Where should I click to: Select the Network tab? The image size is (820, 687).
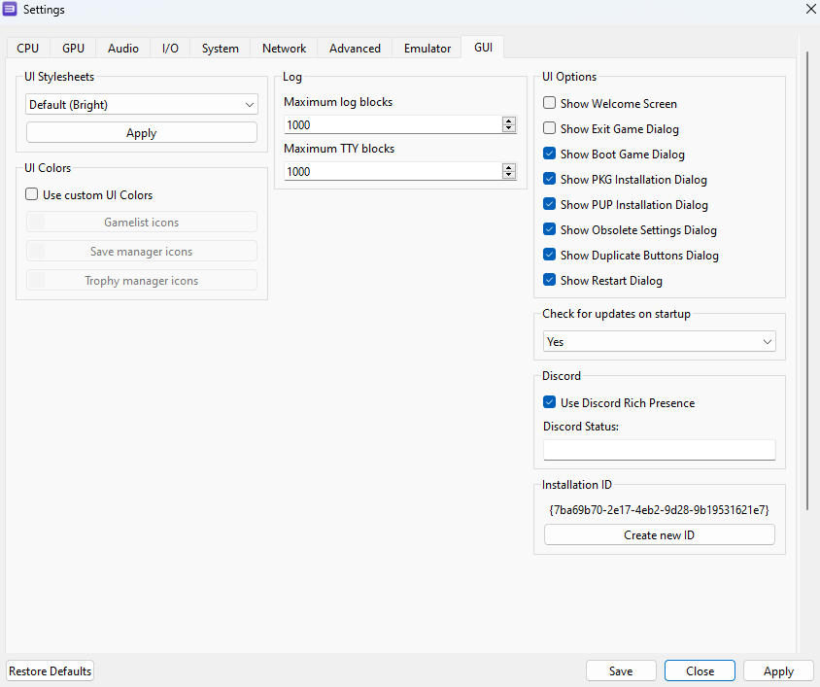[284, 49]
